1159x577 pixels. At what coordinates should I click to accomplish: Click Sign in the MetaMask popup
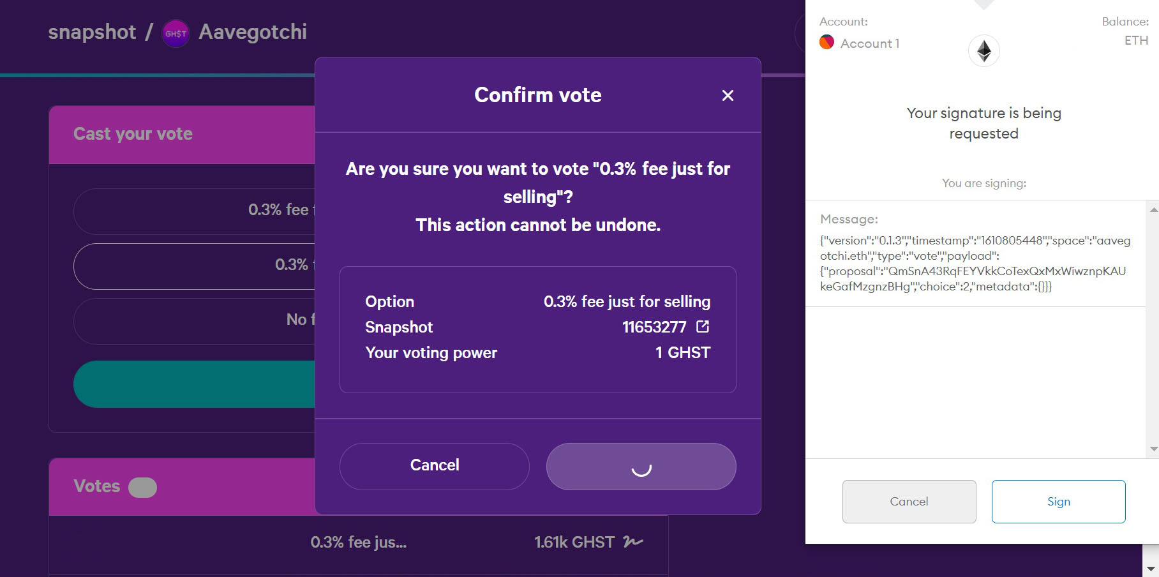click(1058, 501)
